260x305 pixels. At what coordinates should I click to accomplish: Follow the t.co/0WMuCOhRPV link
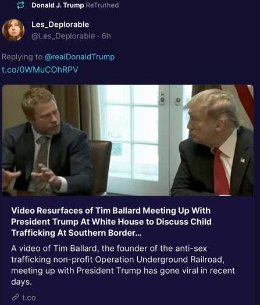[x=40, y=70]
